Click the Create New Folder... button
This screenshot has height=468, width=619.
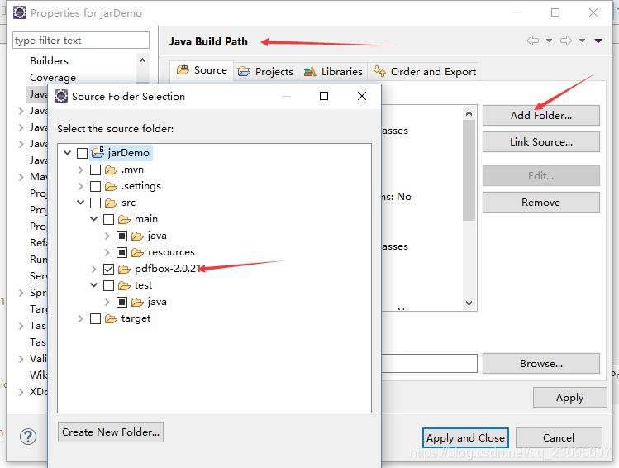click(x=111, y=432)
